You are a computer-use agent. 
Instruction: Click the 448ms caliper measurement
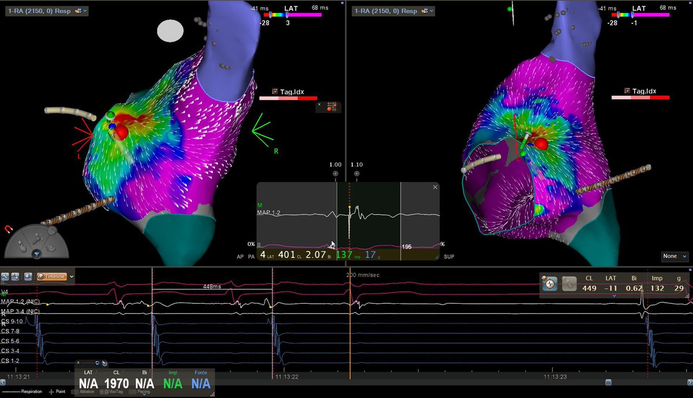tap(212, 287)
